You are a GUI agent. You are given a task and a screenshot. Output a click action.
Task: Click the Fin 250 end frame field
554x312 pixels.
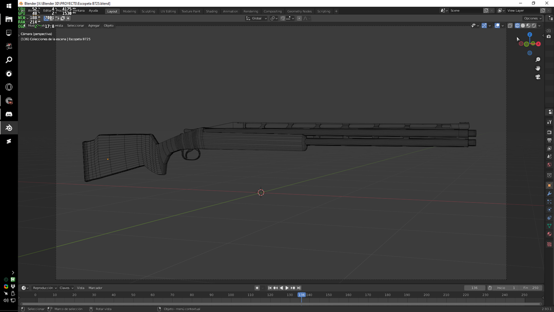[x=532, y=288]
